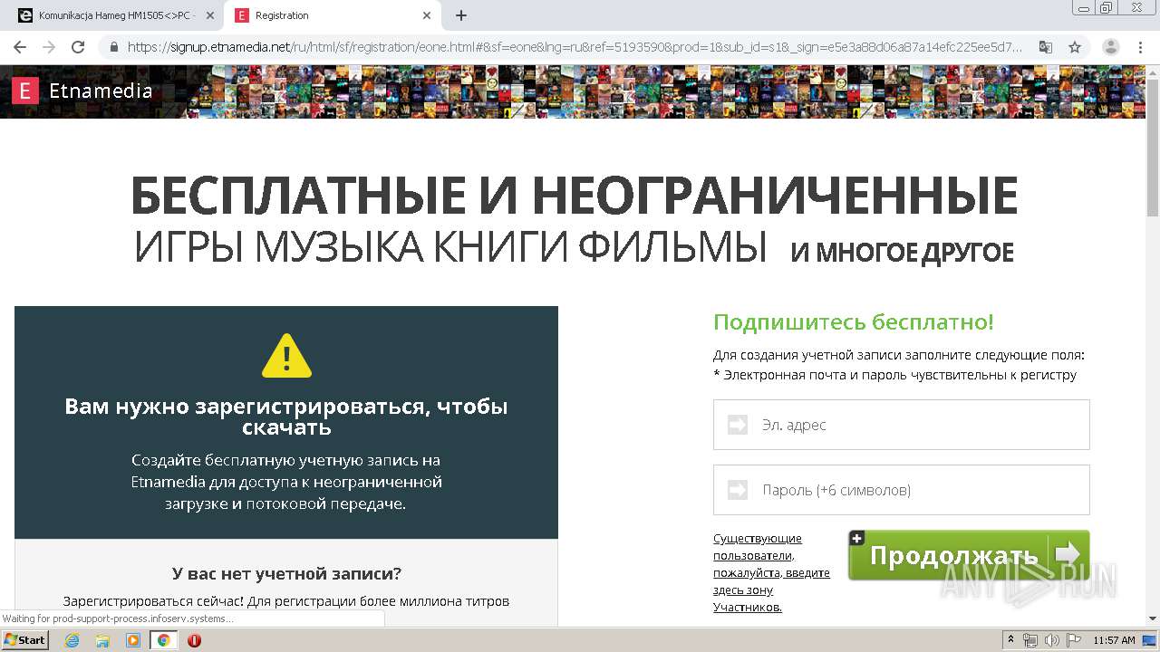Click the БЕСПЛАТНЫЕ И НЕОГРАНИЧЕННЫЕ headline
The width and height of the screenshot is (1160, 652).
coord(575,194)
